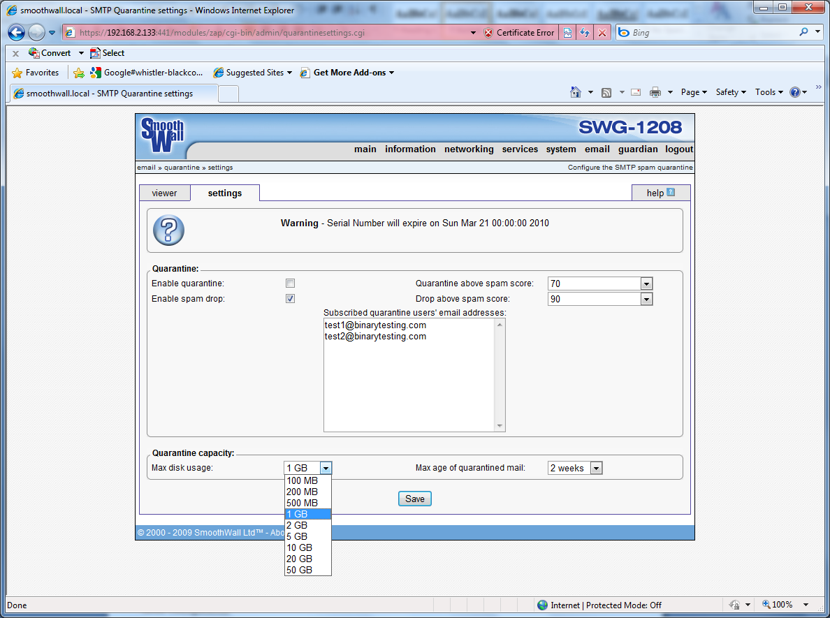Collapse the Max disk usage dropdown

coord(326,469)
